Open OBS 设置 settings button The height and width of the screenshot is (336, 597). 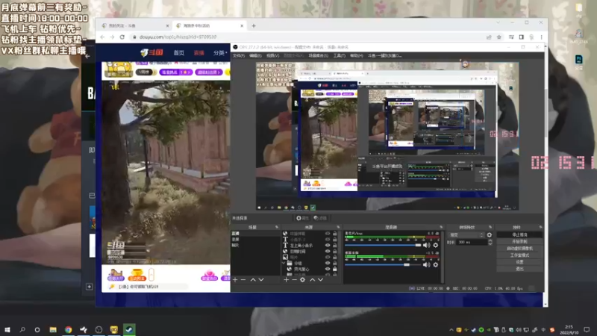click(x=519, y=262)
